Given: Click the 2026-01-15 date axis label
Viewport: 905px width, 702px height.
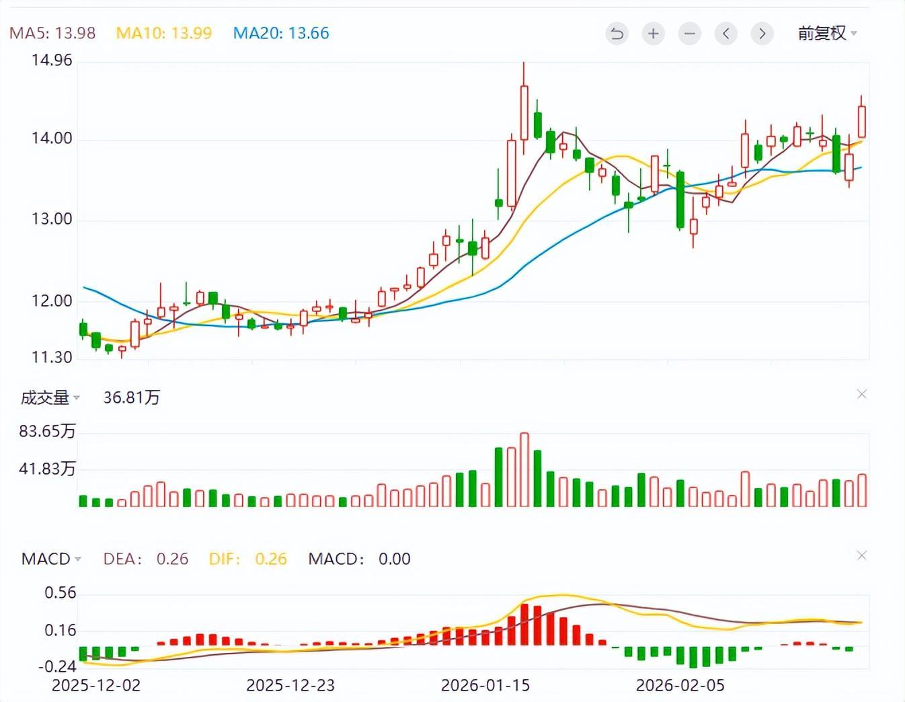Looking at the screenshot, I should [x=485, y=686].
